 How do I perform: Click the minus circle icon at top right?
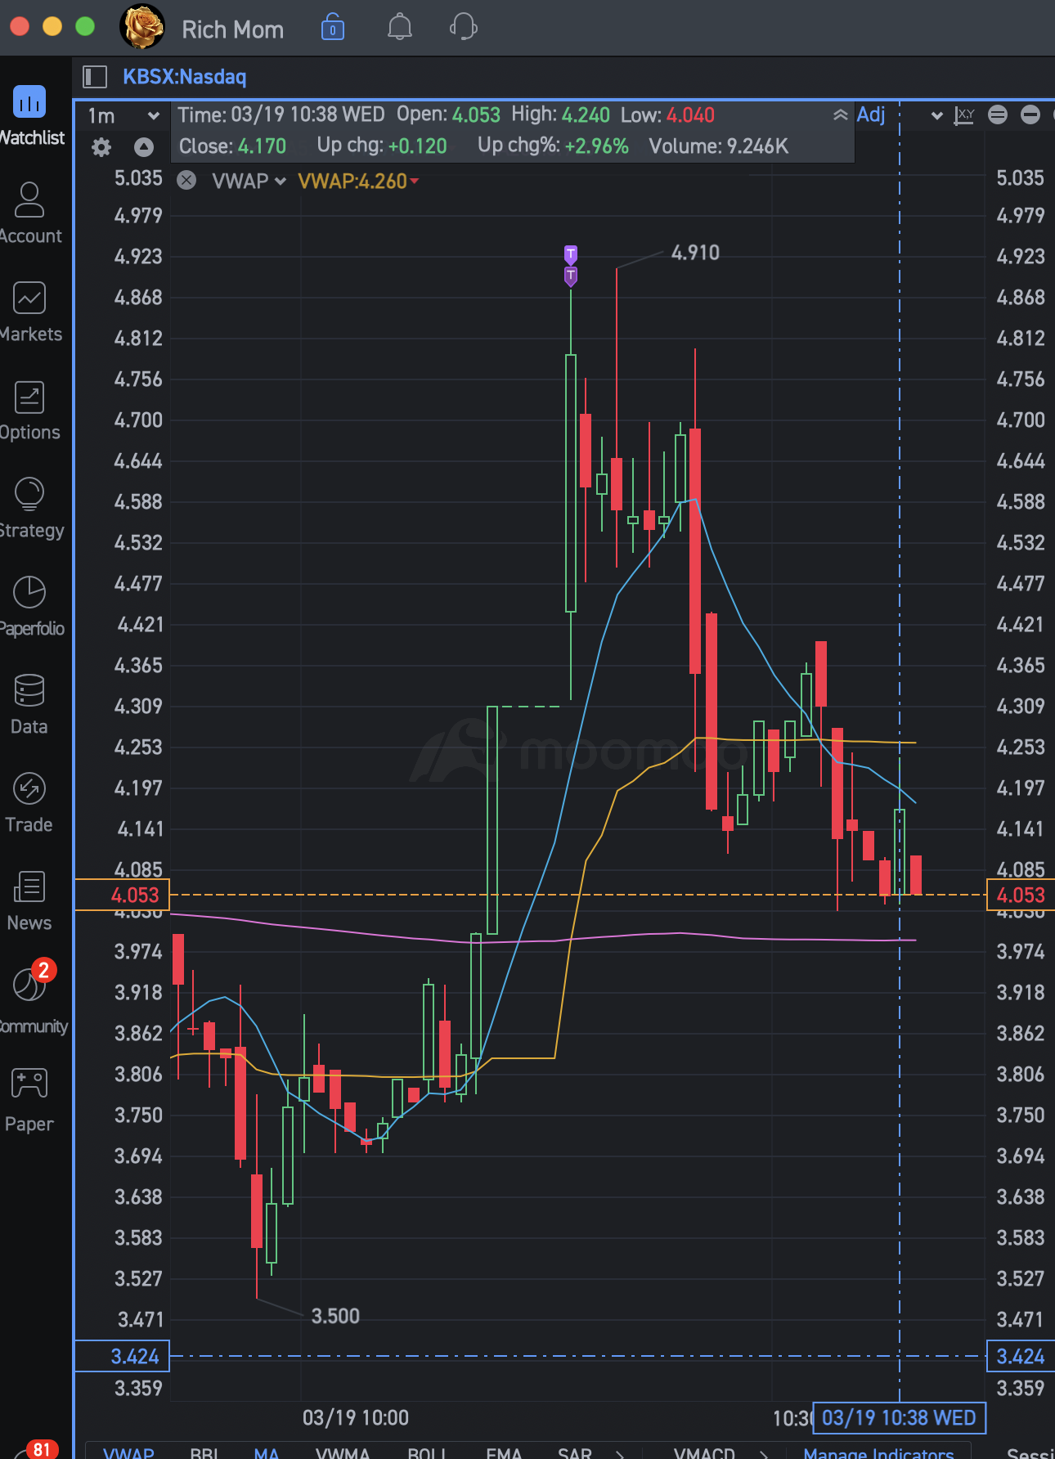coord(1030,115)
